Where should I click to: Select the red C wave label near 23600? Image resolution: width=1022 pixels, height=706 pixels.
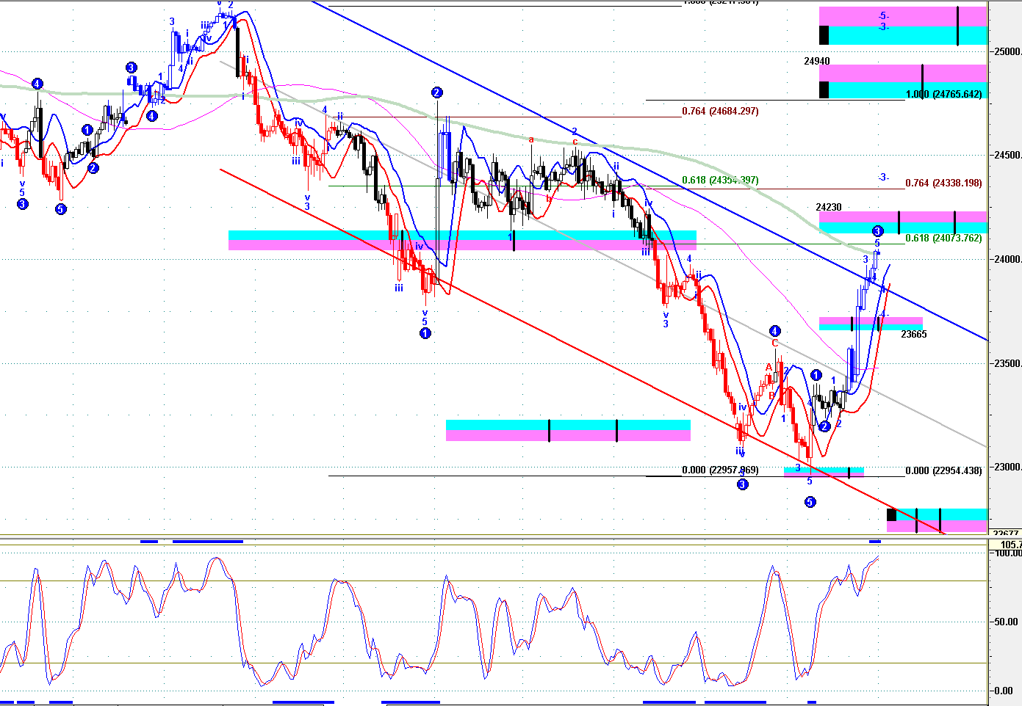point(774,343)
